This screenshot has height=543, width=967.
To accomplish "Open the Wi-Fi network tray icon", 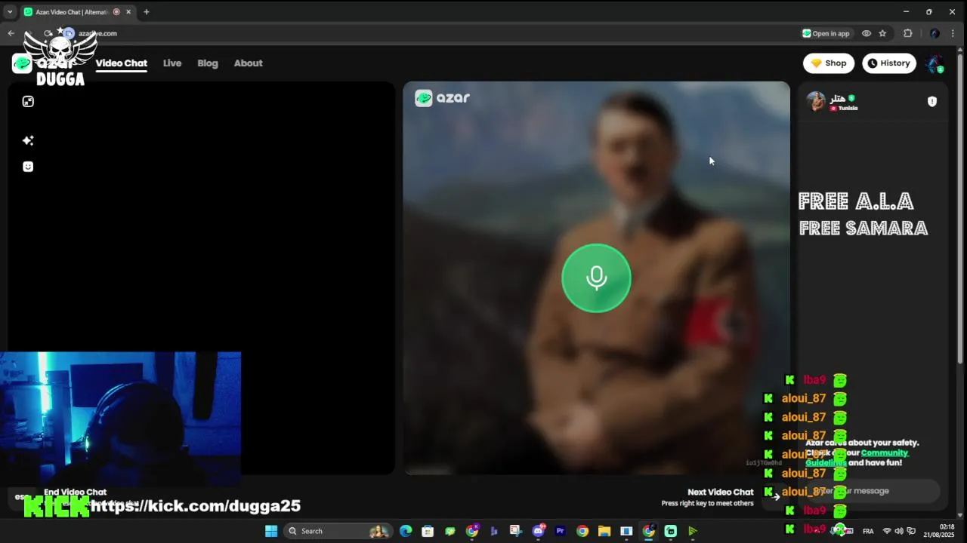I will point(887,531).
